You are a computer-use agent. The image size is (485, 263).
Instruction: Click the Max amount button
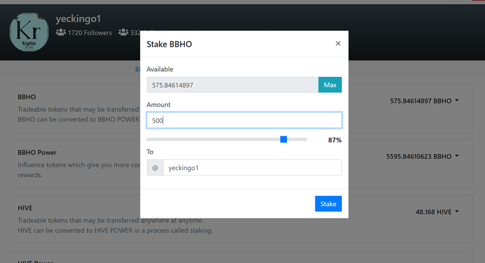pos(330,85)
